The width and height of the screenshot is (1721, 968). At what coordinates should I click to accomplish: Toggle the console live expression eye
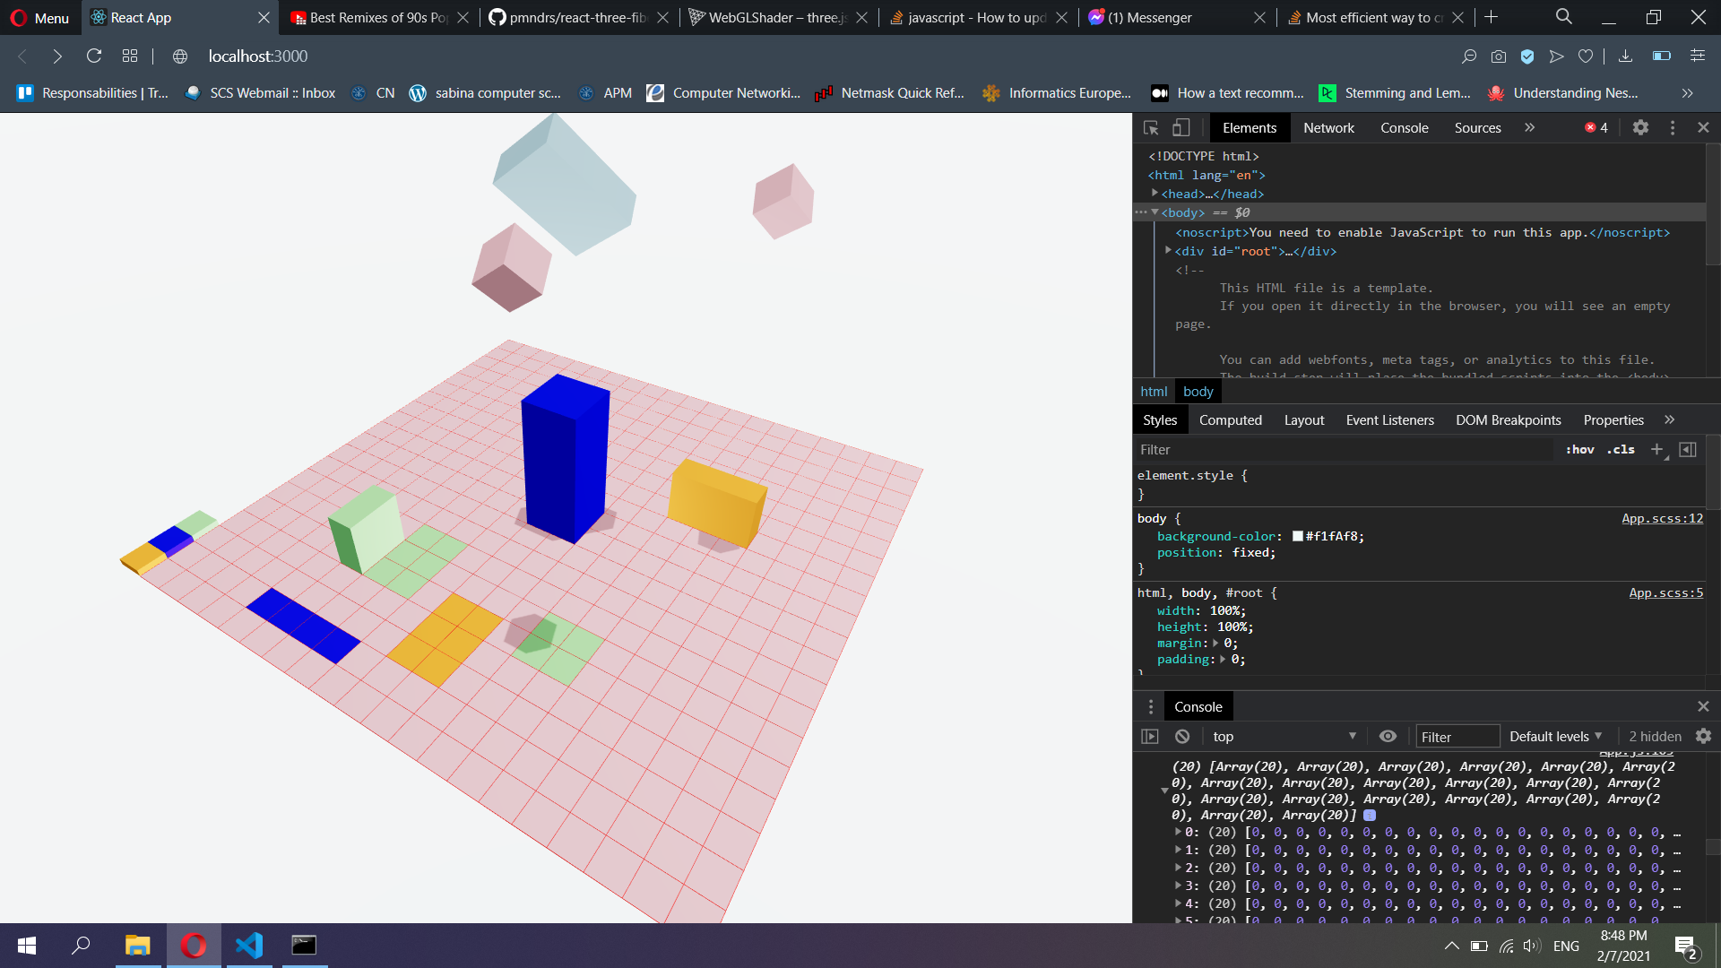coord(1388,737)
